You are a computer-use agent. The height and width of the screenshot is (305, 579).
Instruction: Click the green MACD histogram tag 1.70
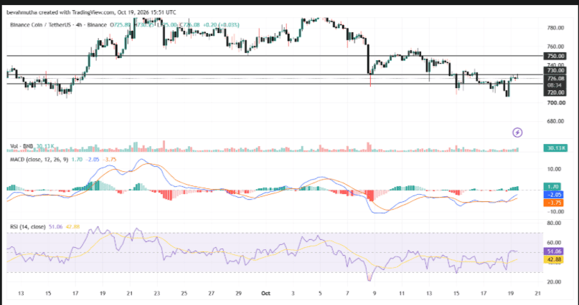[x=552, y=187]
